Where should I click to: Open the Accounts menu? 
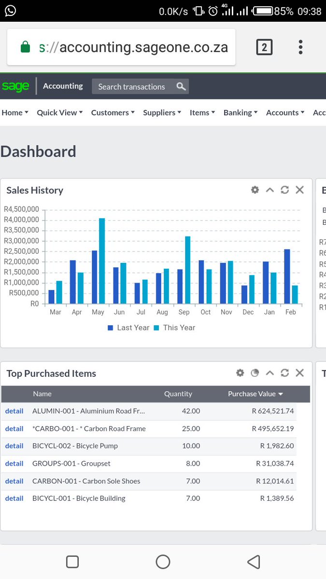click(285, 112)
